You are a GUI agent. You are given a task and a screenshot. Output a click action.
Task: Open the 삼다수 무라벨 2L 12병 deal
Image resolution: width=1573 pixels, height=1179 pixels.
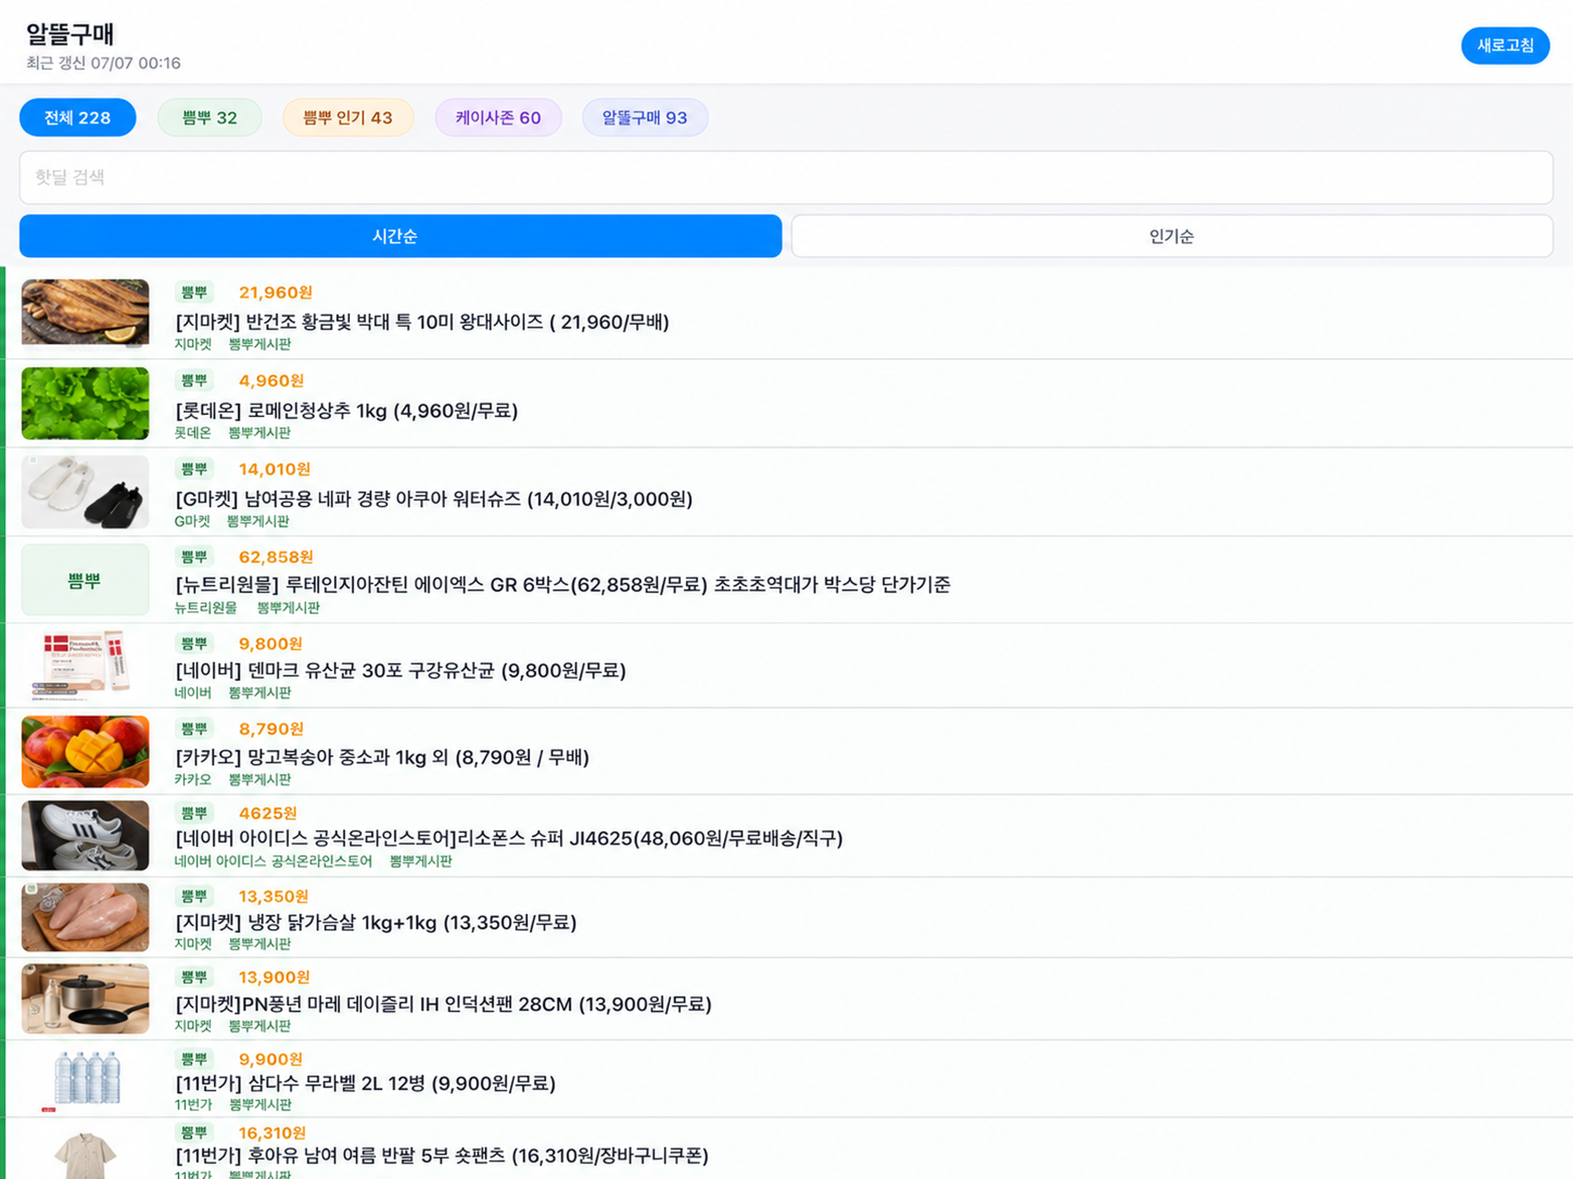tap(366, 1083)
